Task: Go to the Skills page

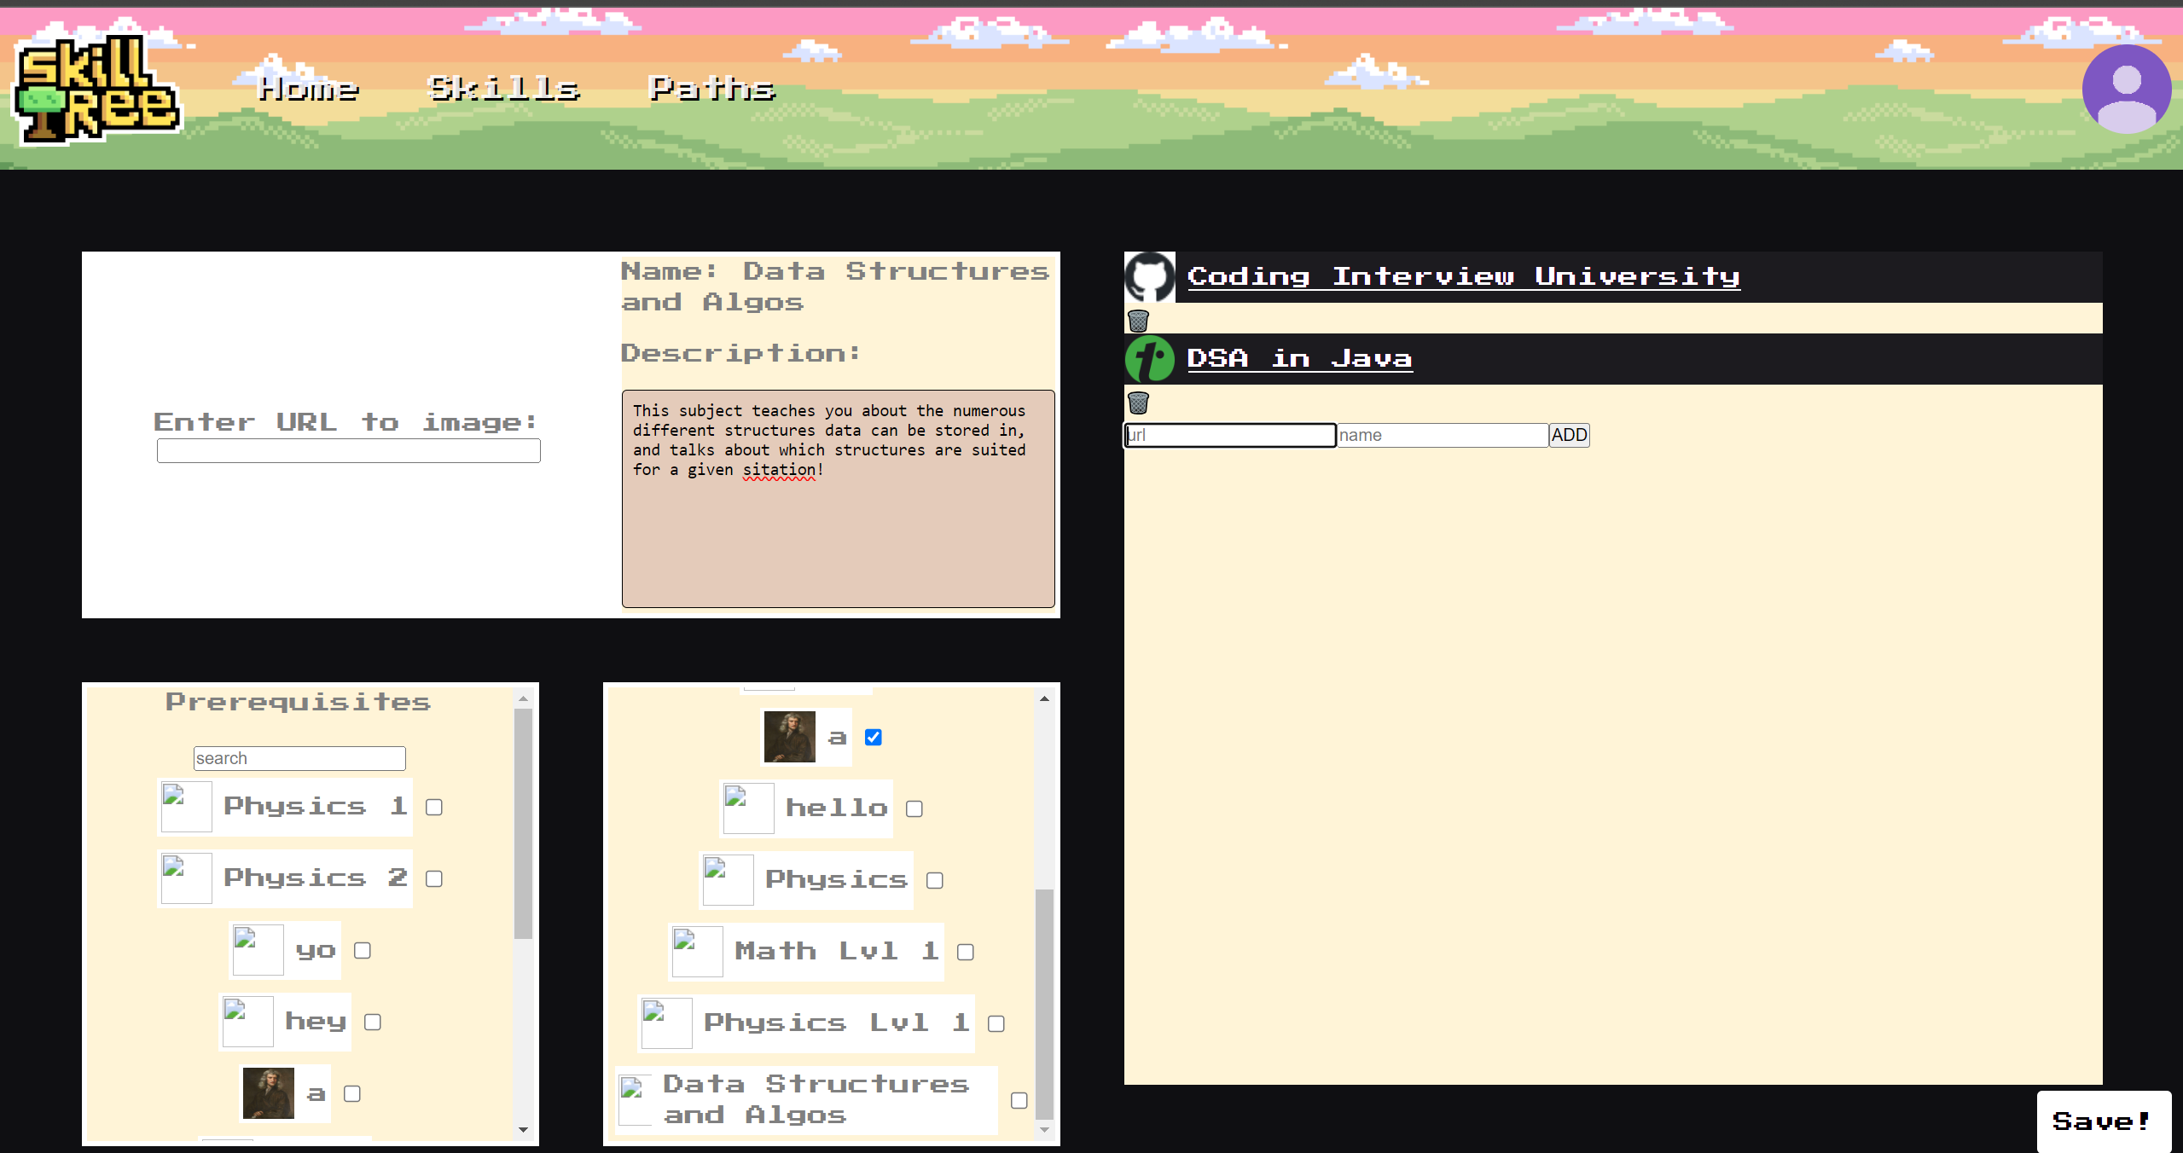Action: pyautogui.click(x=503, y=89)
